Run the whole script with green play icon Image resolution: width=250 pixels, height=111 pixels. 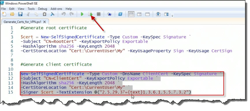pos(82,14)
